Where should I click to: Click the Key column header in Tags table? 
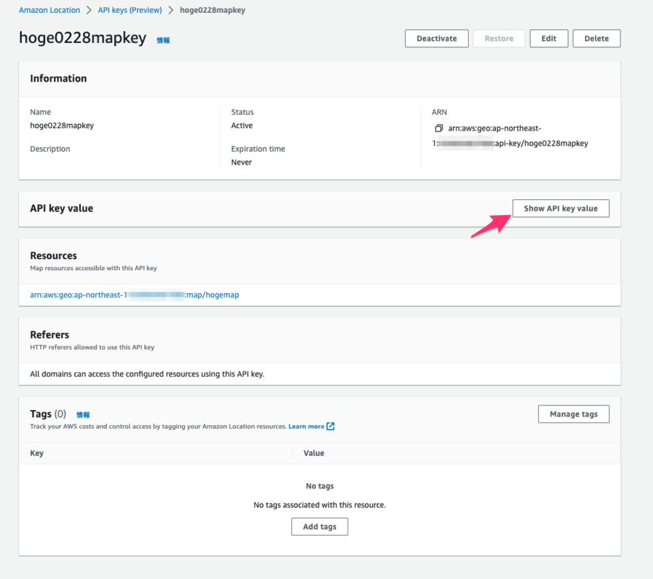click(36, 452)
